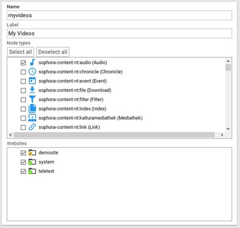Viewport: 240px width, 228px height.
Task: Click the Mediathek presentation icon
Action: coord(32,118)
